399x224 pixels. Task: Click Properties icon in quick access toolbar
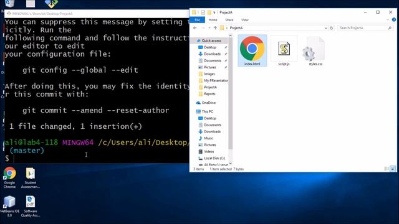pyautogui.click(x=203, y=12)
